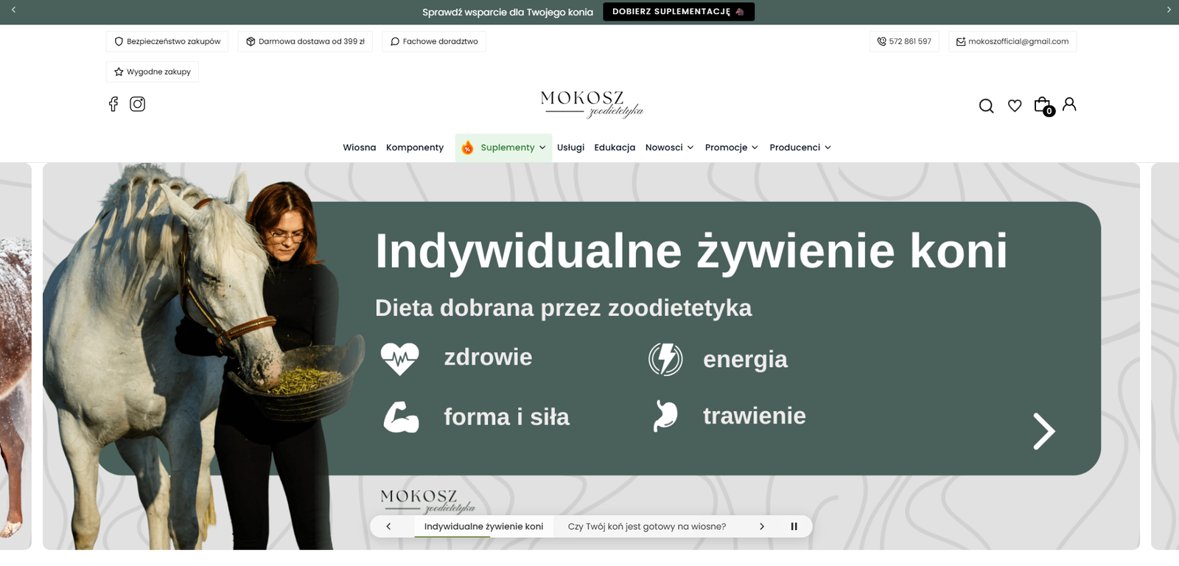Click the search magnifier icon

point(986,106)
